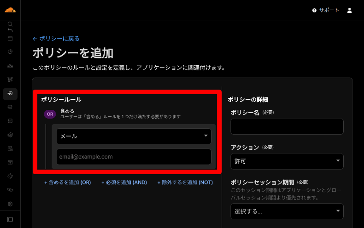Image resolution: width=364 pixels, height=228 pixels.
Task: Open the network nodes sidebar icon
Action: [x=10, y=80]
